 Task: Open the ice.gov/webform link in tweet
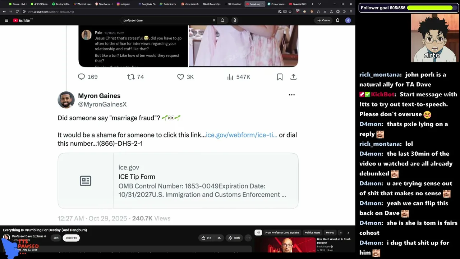(x=241, y=135)
